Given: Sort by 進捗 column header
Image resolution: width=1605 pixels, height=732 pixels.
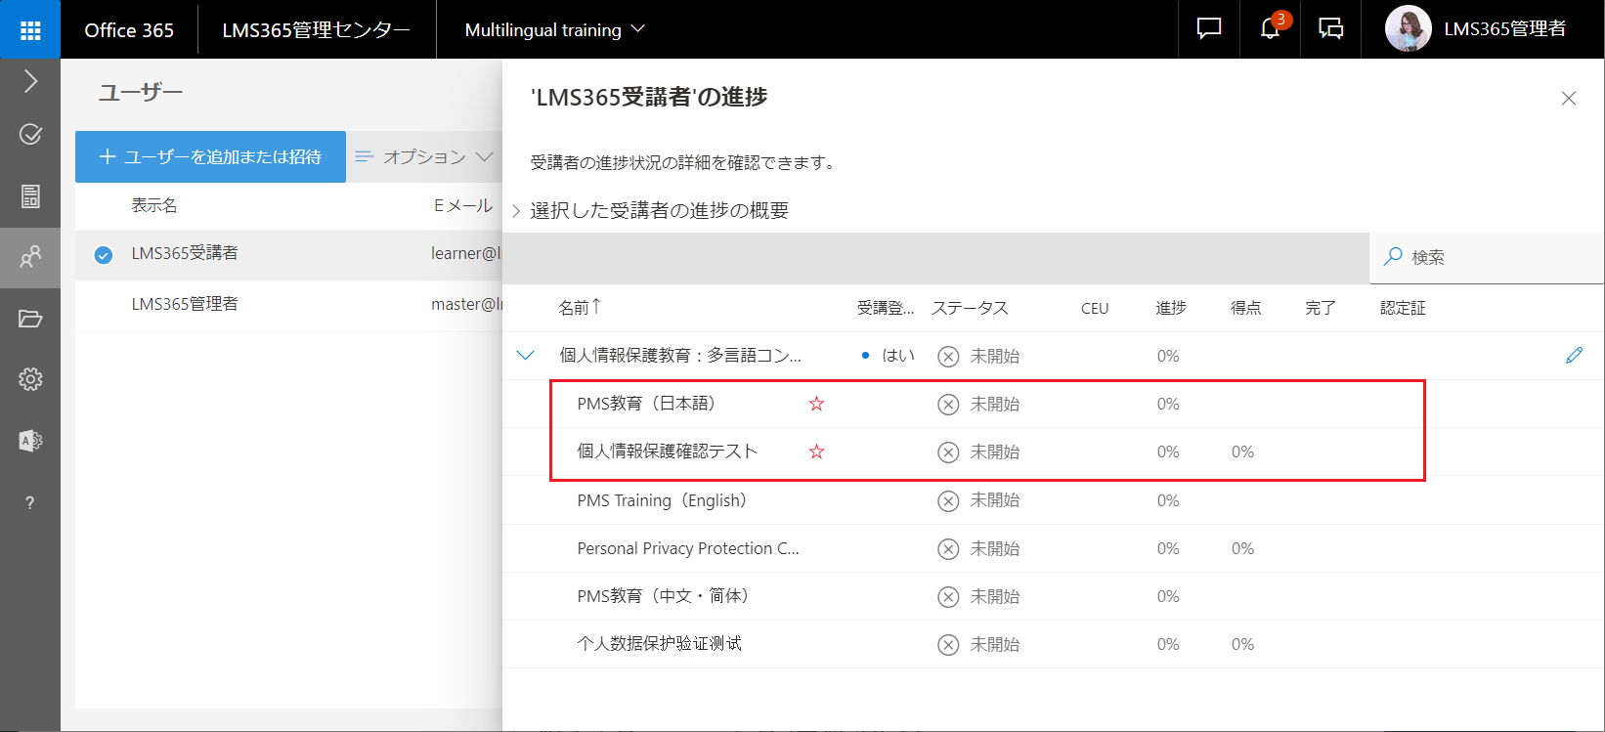Looking at the screenshot, I should pos(1171,308).
